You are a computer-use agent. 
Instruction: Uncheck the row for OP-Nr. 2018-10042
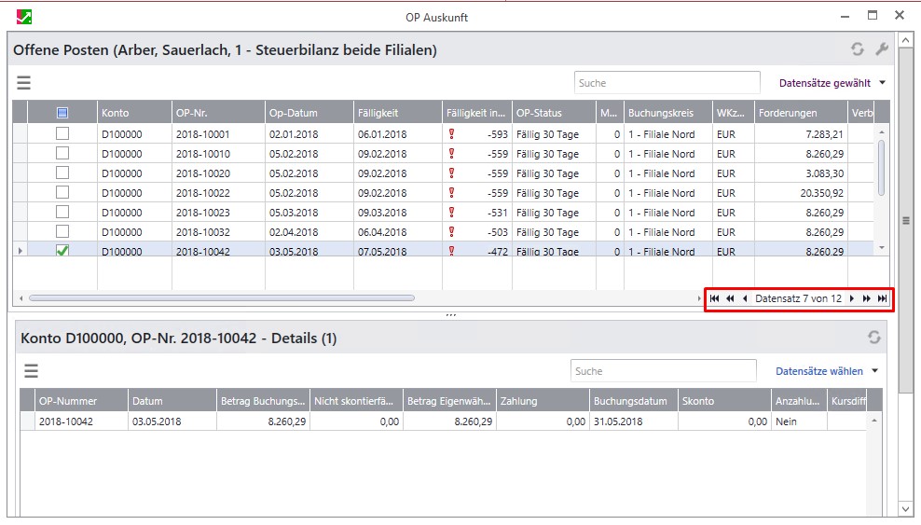tap(62, 251)
